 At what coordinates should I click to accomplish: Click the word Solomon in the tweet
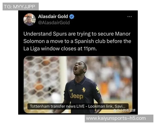(34, 41)
